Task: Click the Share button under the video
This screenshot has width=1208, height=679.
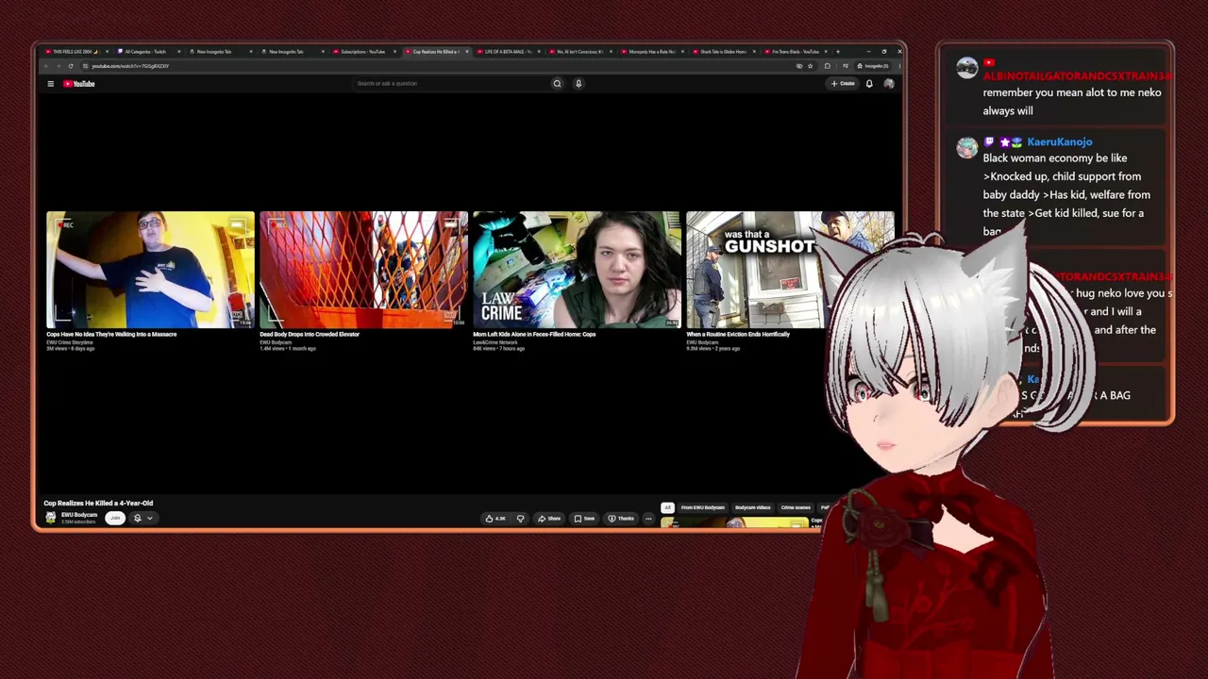Action: click(549, 519)
